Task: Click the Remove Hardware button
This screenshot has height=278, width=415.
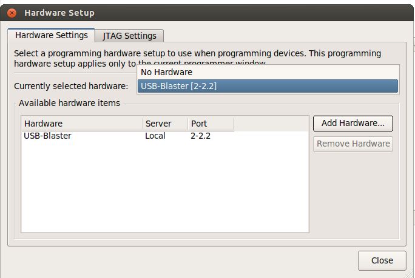Action: pos(353,144)
